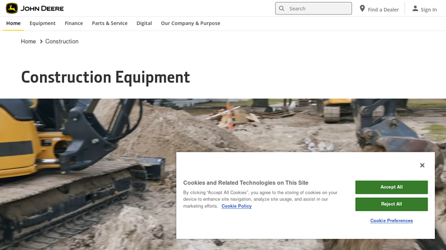
Task: Open the Cookie Policy link
Action: tap(236, 206)
